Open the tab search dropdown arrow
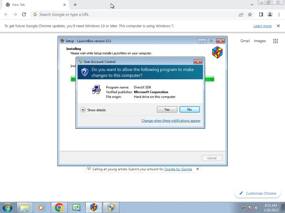This screenshot has width=285, height=213. point(252,5)
